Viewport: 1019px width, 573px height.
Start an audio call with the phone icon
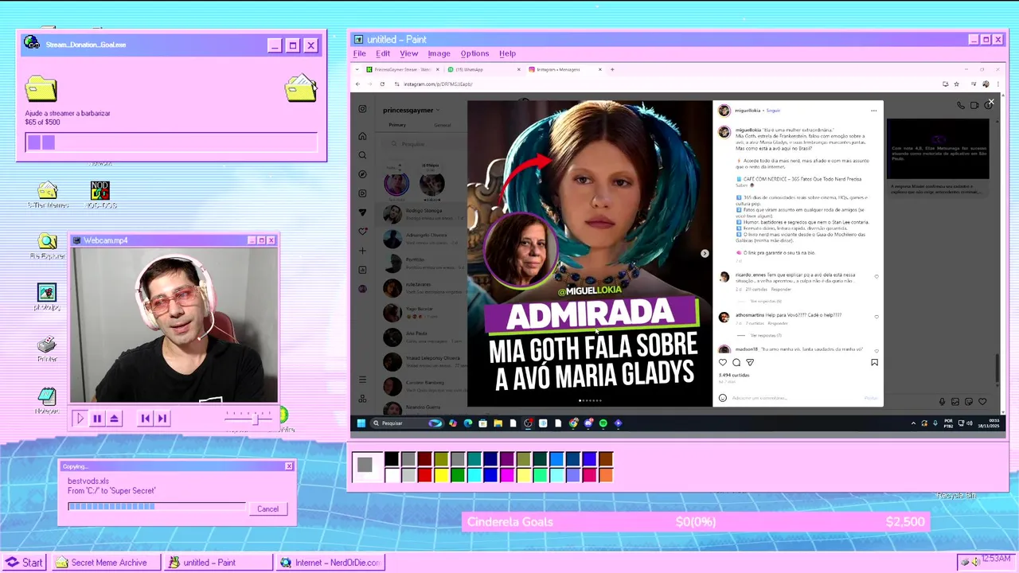(x=961, y=105)
